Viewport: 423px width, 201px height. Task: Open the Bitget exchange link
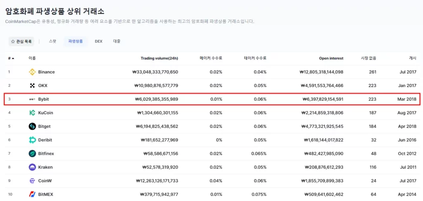click(x=44, y=126)
